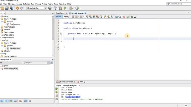The height and width of the screenshot is (107, 191).
Task: Open the Navigate menu
Action: coord(12,4)
